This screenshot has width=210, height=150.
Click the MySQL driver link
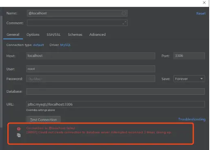65,45
